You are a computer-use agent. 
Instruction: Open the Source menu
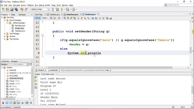24,5
